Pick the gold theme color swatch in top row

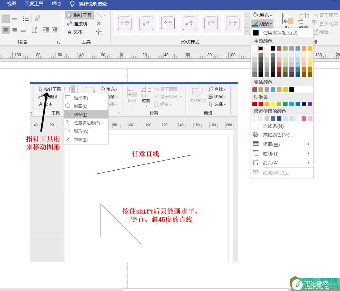click(x=310, y=48)
